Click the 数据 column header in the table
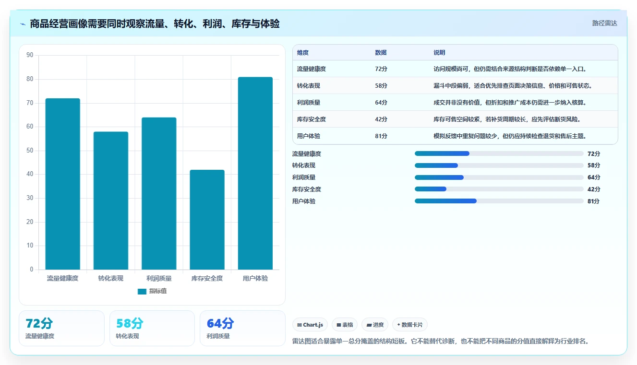Screen dimensions: 637x365 coord(381,52)
